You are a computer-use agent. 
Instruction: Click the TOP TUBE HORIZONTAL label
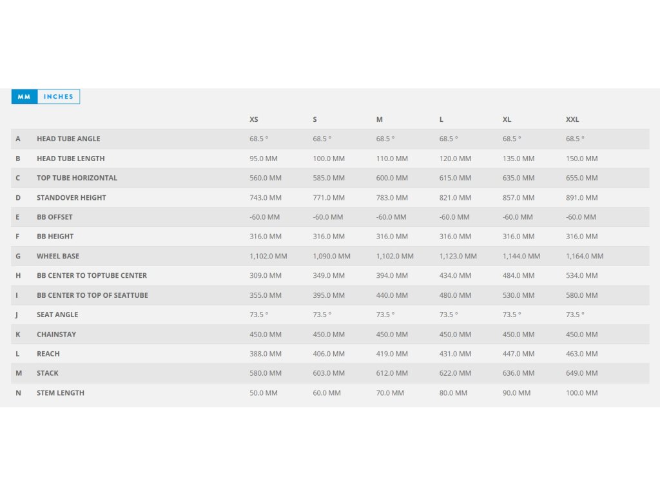point(77,178)
